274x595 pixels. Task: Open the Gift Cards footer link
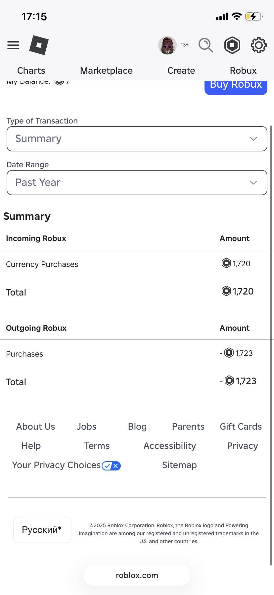(x=241, y=427)
